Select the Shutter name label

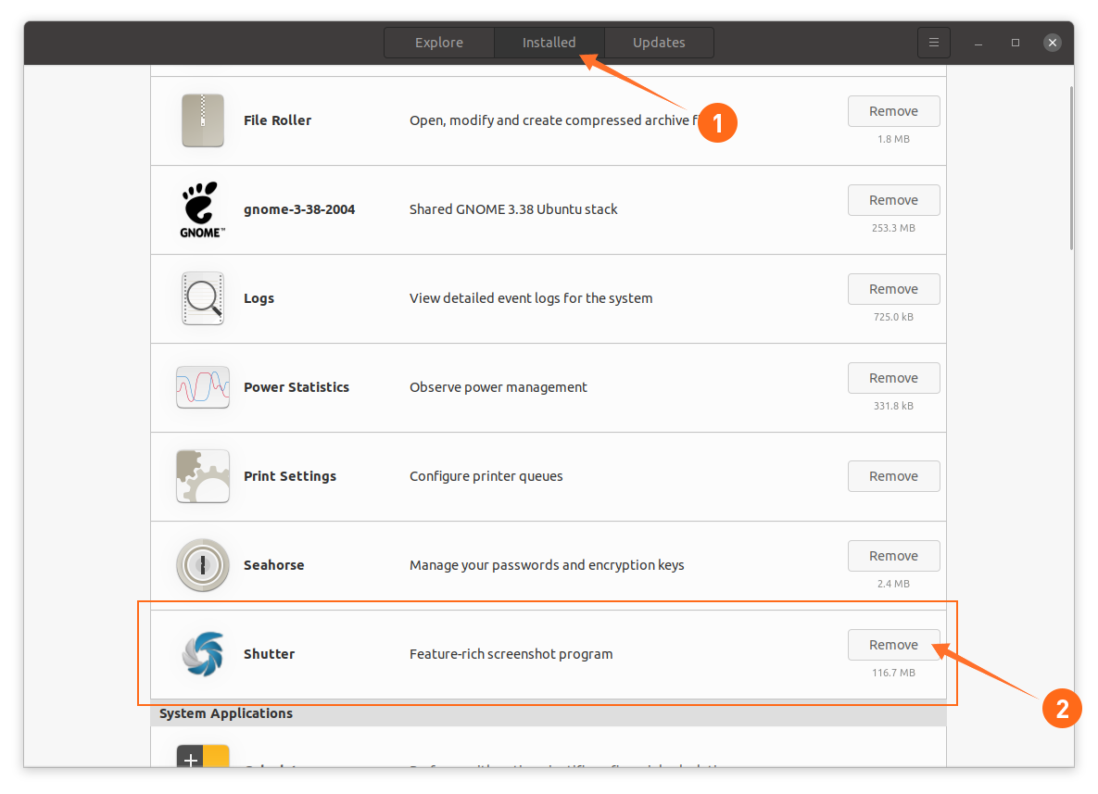point(269,654)
